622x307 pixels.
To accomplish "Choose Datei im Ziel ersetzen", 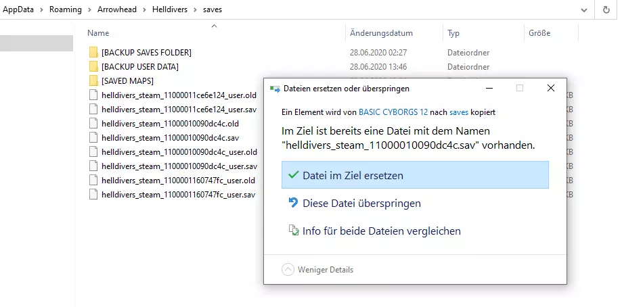I will point(353,175).
